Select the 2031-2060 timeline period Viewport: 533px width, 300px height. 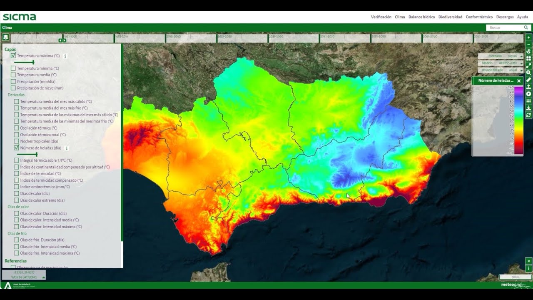point(294,38)
